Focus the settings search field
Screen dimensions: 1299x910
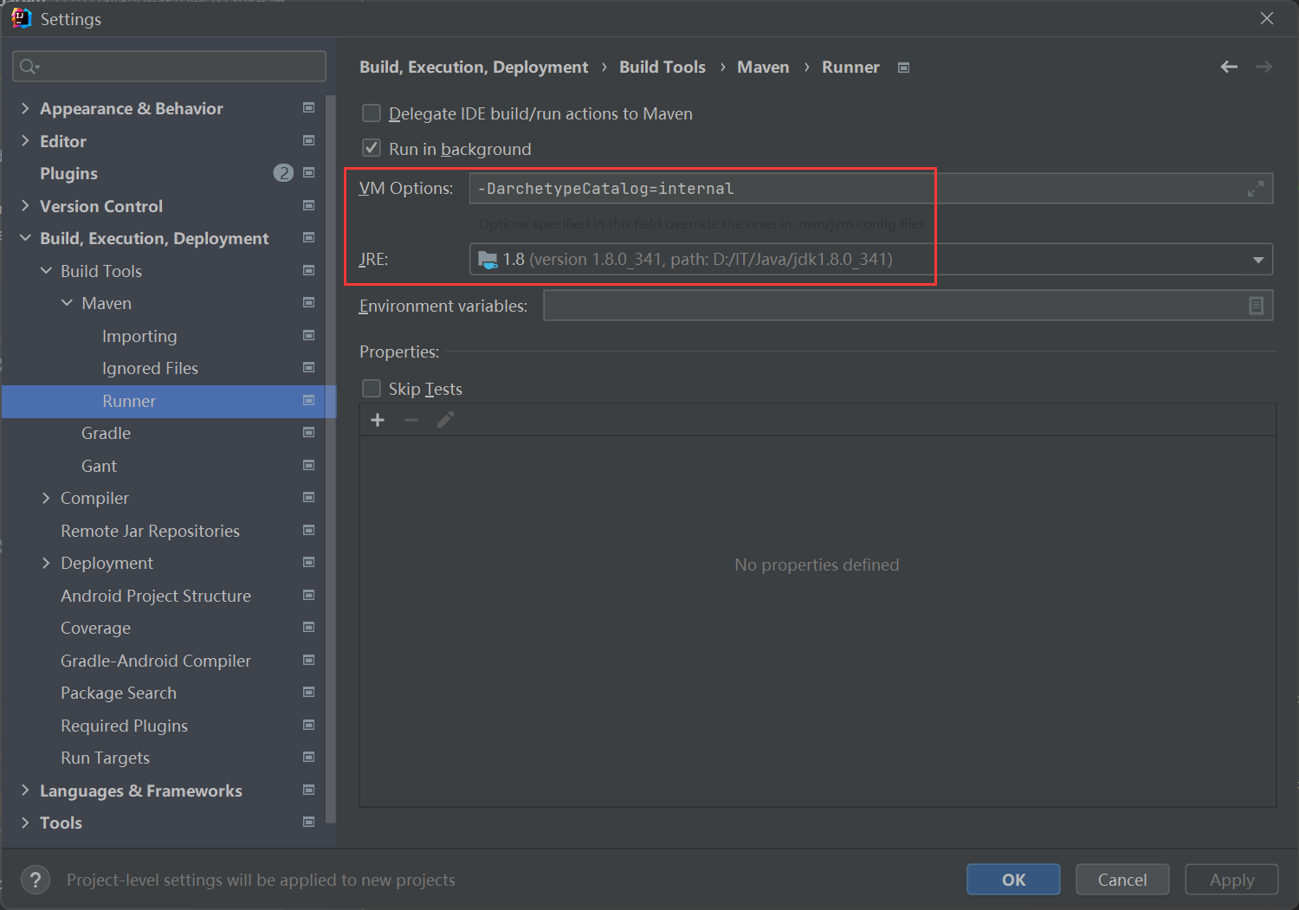pyautogui.click(x=169, y=67)
